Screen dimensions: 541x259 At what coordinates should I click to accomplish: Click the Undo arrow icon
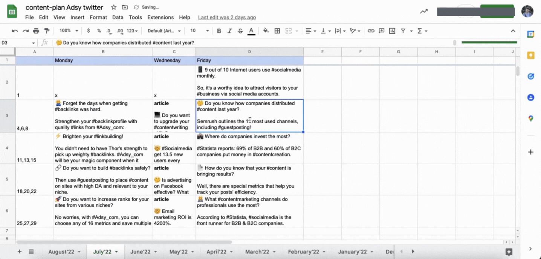[15, 31]
